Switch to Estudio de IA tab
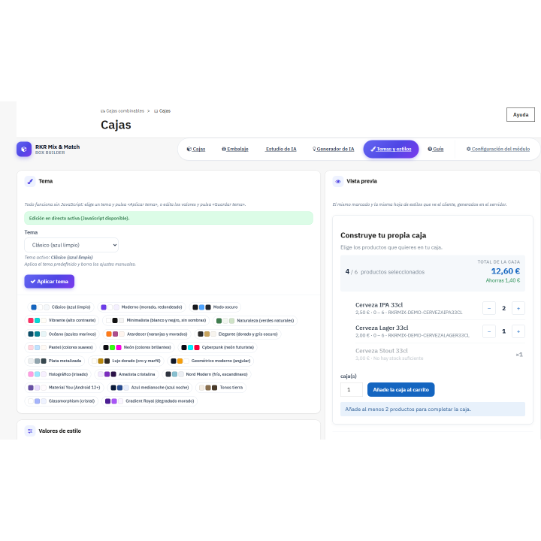This screenshot has height=541, width=541. pyautogui.click(x=281, y=149)
